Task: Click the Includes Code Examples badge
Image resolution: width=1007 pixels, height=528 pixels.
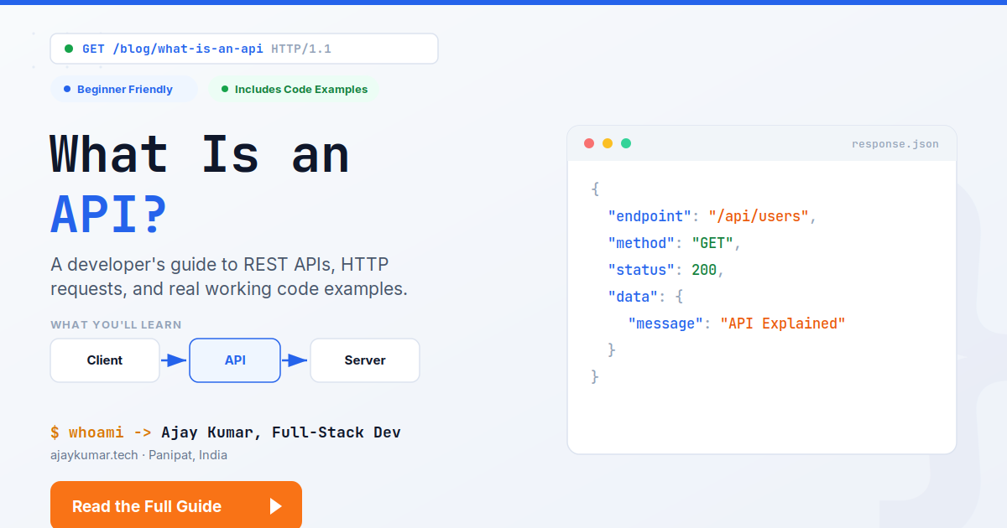Action: [293, 90]
